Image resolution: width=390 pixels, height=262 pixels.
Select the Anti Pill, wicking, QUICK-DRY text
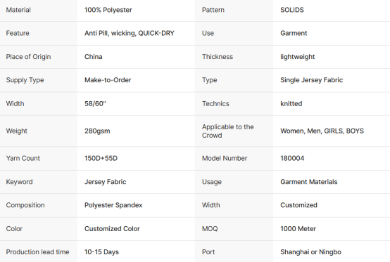tap(130, 33)
